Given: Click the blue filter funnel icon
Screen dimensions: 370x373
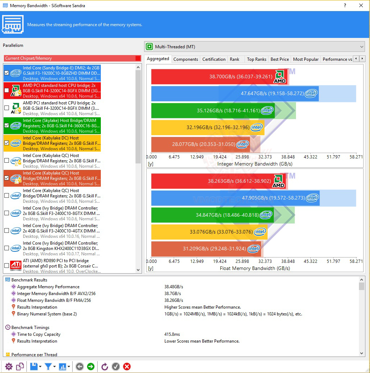Looking at the screenshot, I should pyautogui.click(x=48, y=367).
